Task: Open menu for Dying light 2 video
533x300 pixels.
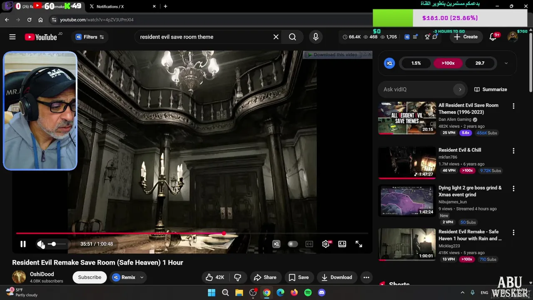Action: point(513,189)
